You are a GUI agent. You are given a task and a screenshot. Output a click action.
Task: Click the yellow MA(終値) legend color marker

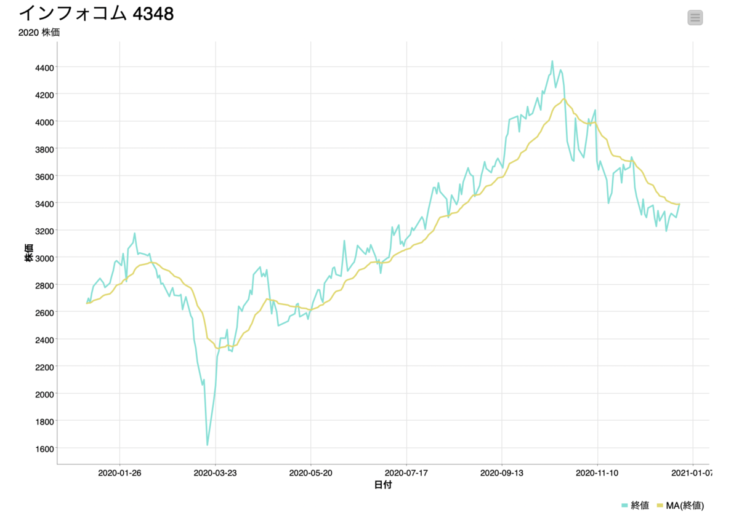tap(660, 505)
